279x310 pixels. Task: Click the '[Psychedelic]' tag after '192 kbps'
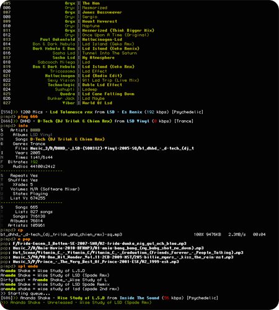point(187,112)
